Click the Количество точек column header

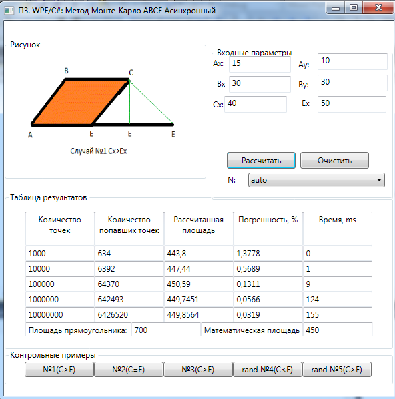(60, 228)
